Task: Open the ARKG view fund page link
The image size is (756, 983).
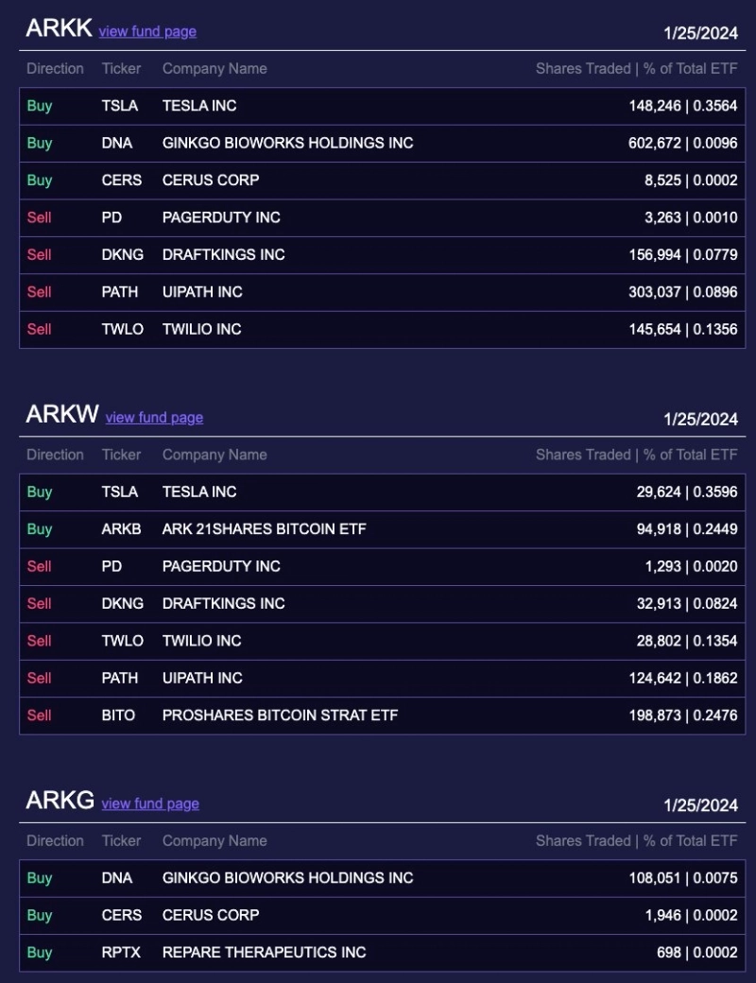Action: pos(150,803)
